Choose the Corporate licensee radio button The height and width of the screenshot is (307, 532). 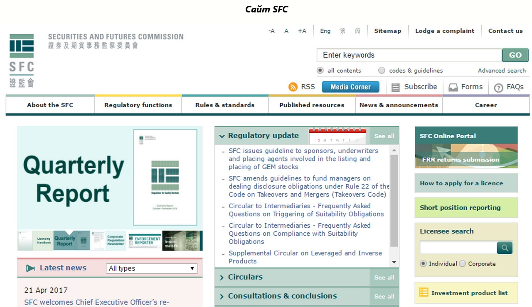point(462,263)
